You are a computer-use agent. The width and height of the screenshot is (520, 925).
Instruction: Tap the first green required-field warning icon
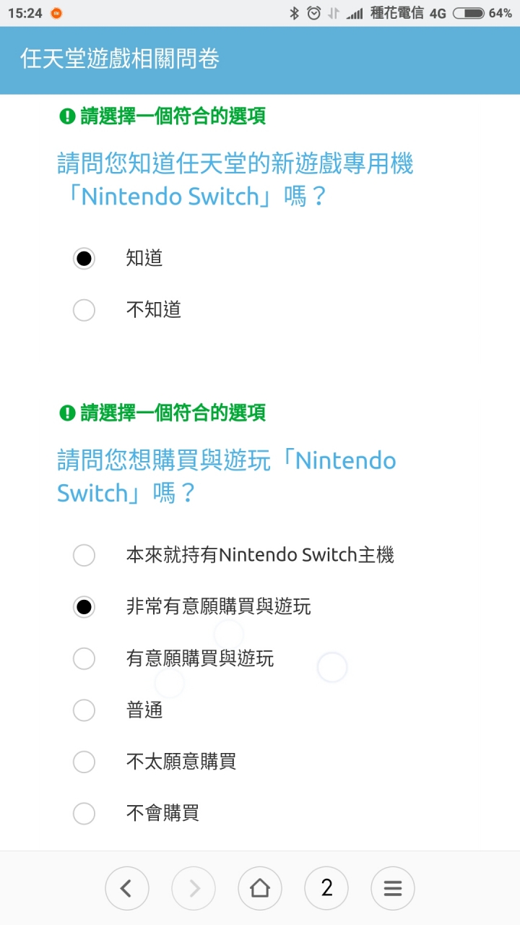click(x=67, y=116)
